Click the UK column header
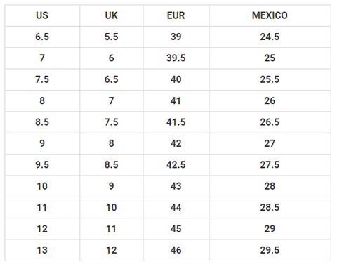Image resolution: width=337 pixels, height=269 pixels. [x=112, y=15]
